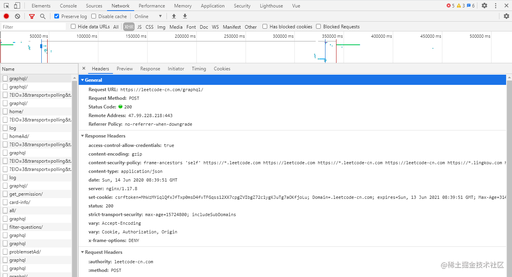Image resolution: width=512 pixels, height=277 pixels.
Task: Toggle Preserve log checkbox
Action: point(57,16)
